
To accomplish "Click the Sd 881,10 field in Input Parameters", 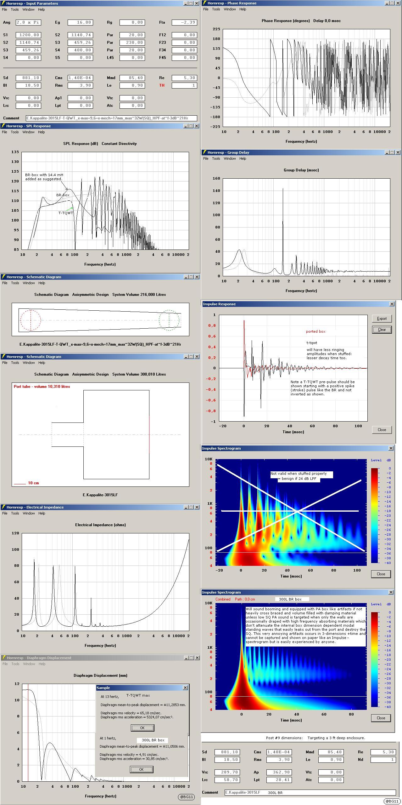I will 29,78.
